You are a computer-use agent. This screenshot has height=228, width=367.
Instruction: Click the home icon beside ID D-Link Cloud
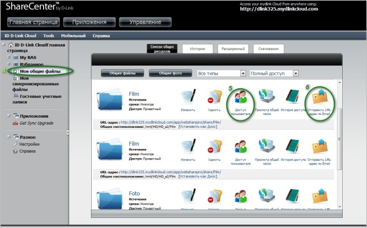(11, 45)
